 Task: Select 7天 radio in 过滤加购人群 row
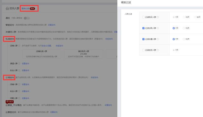pos(174,28)
